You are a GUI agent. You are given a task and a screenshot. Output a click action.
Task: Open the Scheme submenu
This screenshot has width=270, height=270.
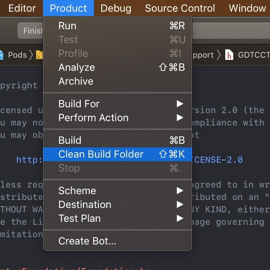click(x=118, y=190)
